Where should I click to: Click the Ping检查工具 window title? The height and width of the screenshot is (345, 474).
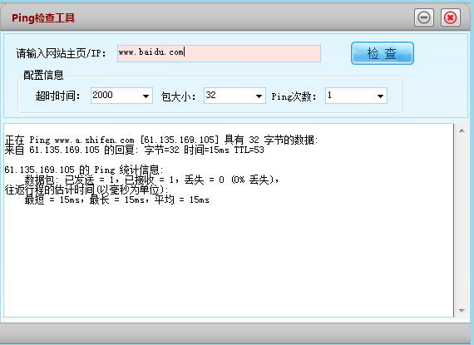coord(43,18)
